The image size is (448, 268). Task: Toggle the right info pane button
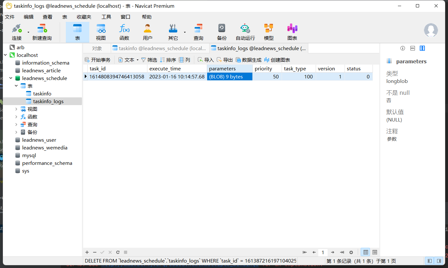[438, 261]
